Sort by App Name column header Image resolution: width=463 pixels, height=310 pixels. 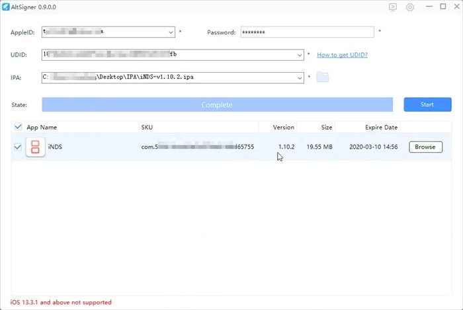click(x=81, y=127)
